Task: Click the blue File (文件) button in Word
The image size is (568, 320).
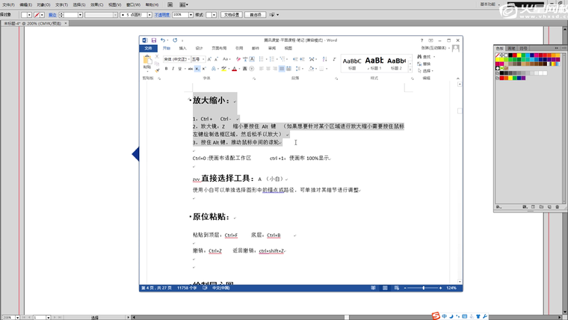Action: [148, 48]
